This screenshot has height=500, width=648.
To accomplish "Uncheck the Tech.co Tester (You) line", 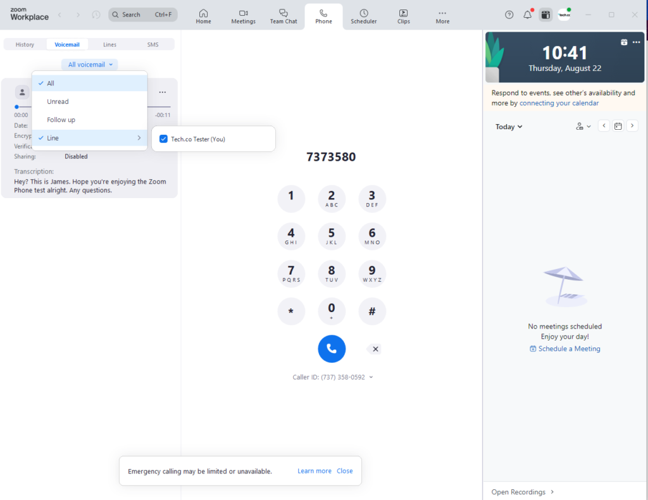I will [x=163, y=139].
